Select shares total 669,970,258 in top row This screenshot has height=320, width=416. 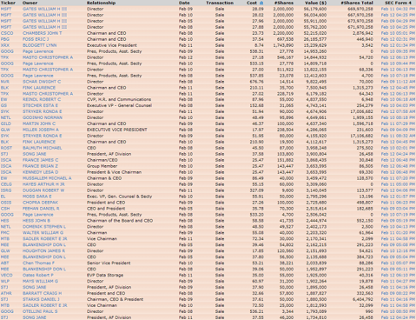click(x=360, y=9)
